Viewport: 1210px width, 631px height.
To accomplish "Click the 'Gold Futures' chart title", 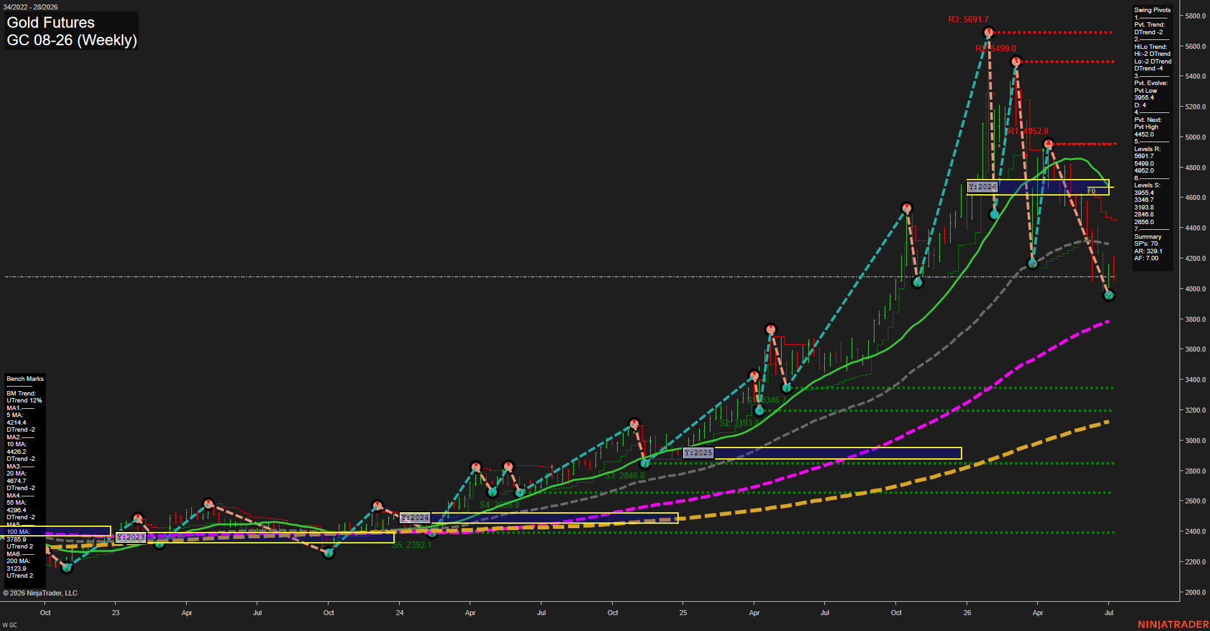I will pyautogui.click(x=51, y=23).
